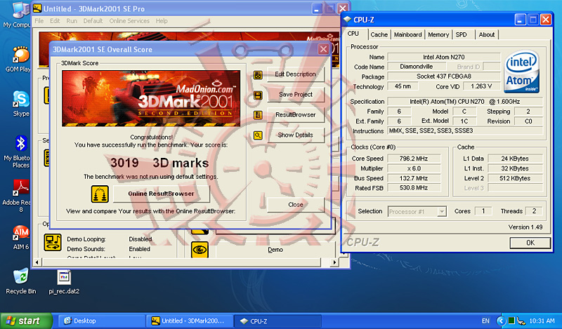Click OK in the CPU-Z window
Viewport: 562px width, 329px height.
[x=530, y=243]
